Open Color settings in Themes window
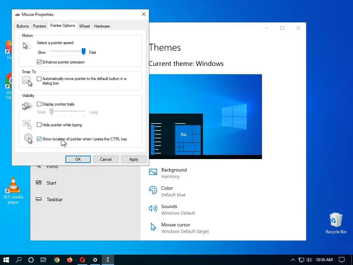The width and height of the screenshot is (353, 265). [x=167, y=191]
